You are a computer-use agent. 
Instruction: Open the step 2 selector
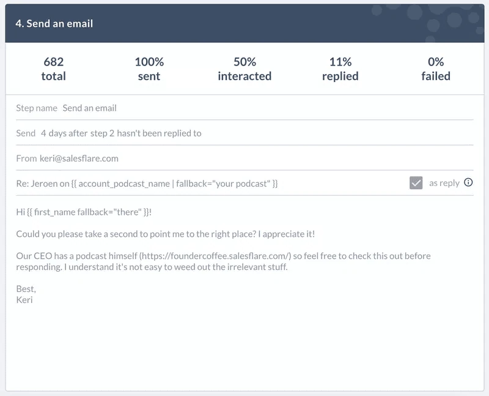click(102, 133)
